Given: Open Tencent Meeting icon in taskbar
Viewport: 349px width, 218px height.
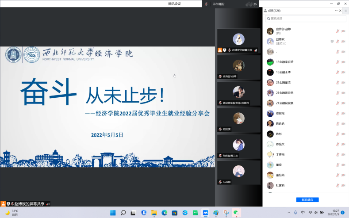Looking at the screenshot, I should coord(205,213).
